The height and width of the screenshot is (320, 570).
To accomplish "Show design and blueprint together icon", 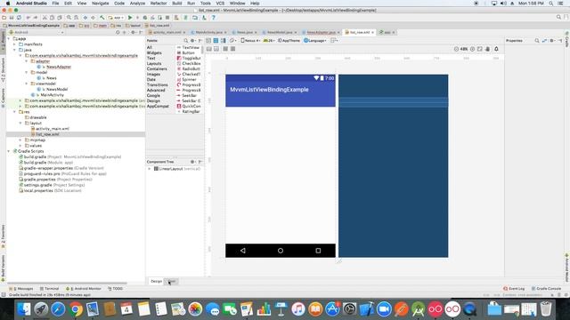I will (x=224, y=41).
